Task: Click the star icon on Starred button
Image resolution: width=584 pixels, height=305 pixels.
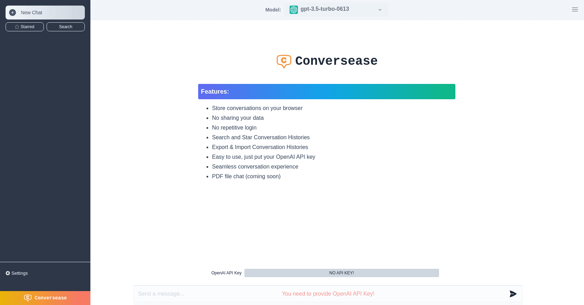Action: 17,27
